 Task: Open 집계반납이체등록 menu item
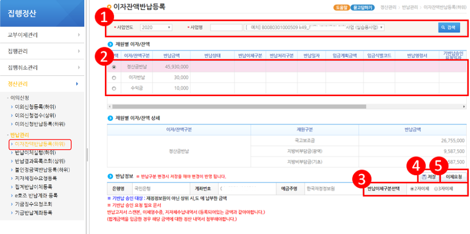pyautogui.click(x=33, y=187)
